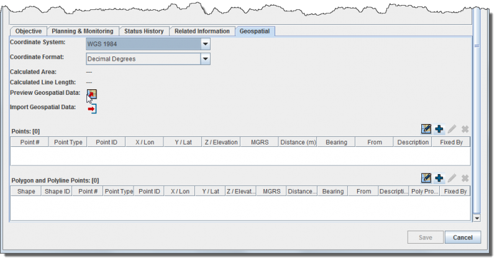Click the pencil icon above Points table

pos(452,129)
